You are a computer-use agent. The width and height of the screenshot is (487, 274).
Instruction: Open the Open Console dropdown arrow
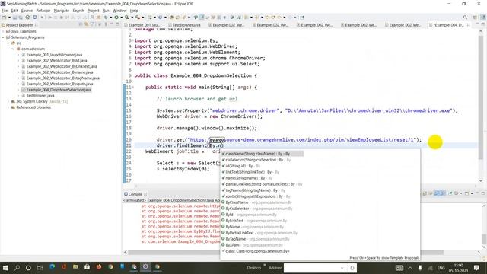(x=472, y=193)
